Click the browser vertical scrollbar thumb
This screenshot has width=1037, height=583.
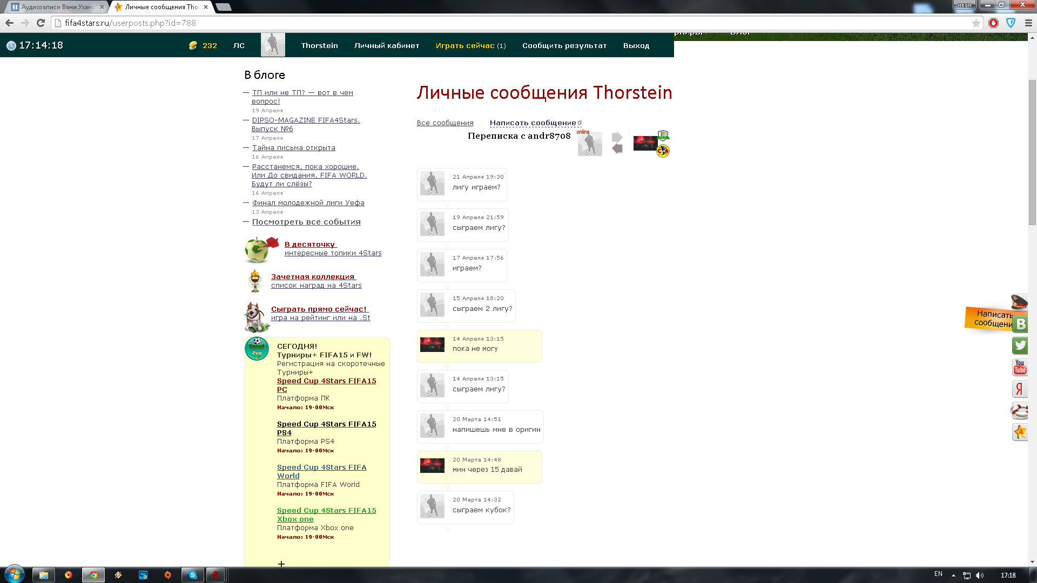pyautogui.click(x=1032, y=151)
